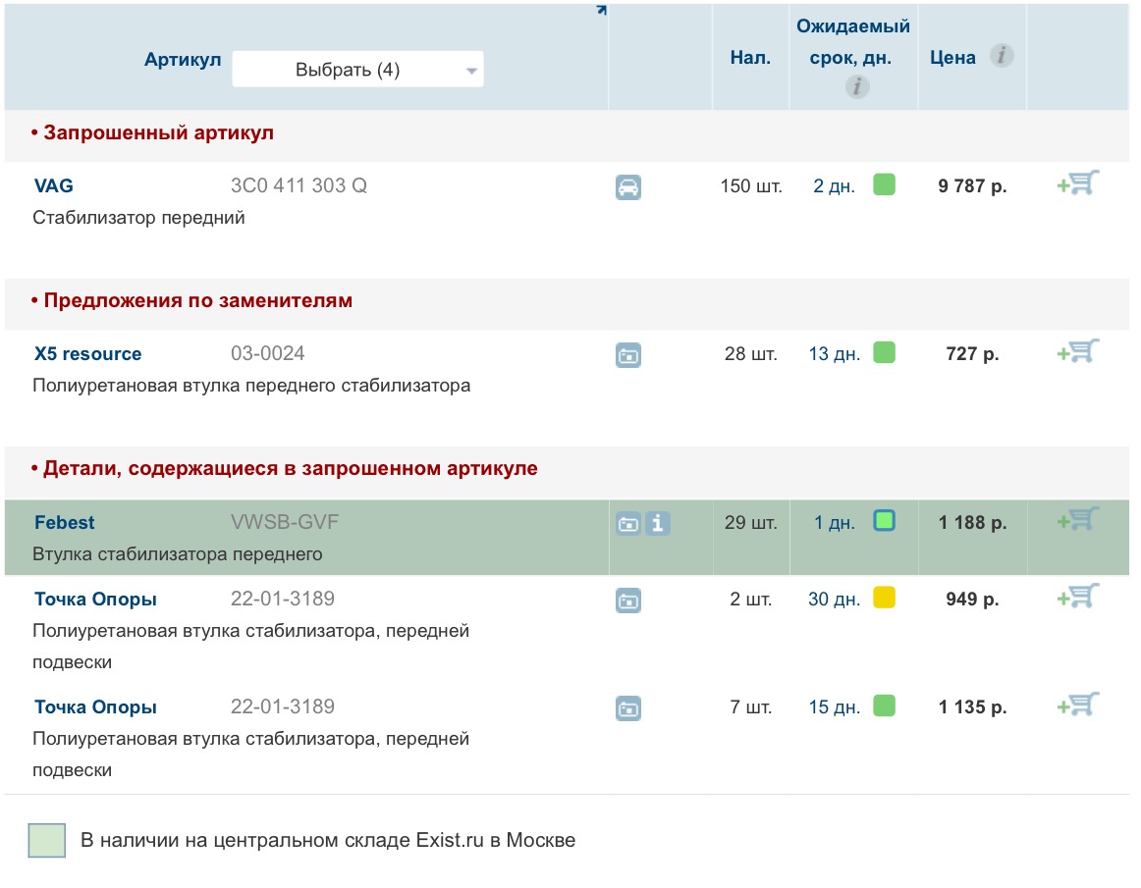Add the 949 р. Точка Опоры item to cart
The width and height of the screenshot is (1141, 888).
click(x=1078, y=598)
